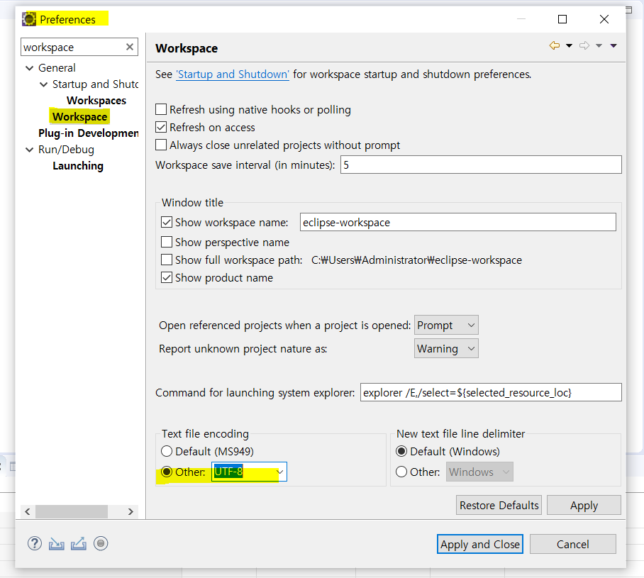Click Apply and Close button

click(x=479, y=544)
